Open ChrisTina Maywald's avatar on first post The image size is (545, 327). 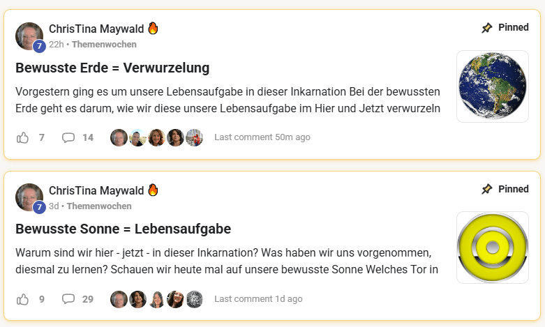29,36
